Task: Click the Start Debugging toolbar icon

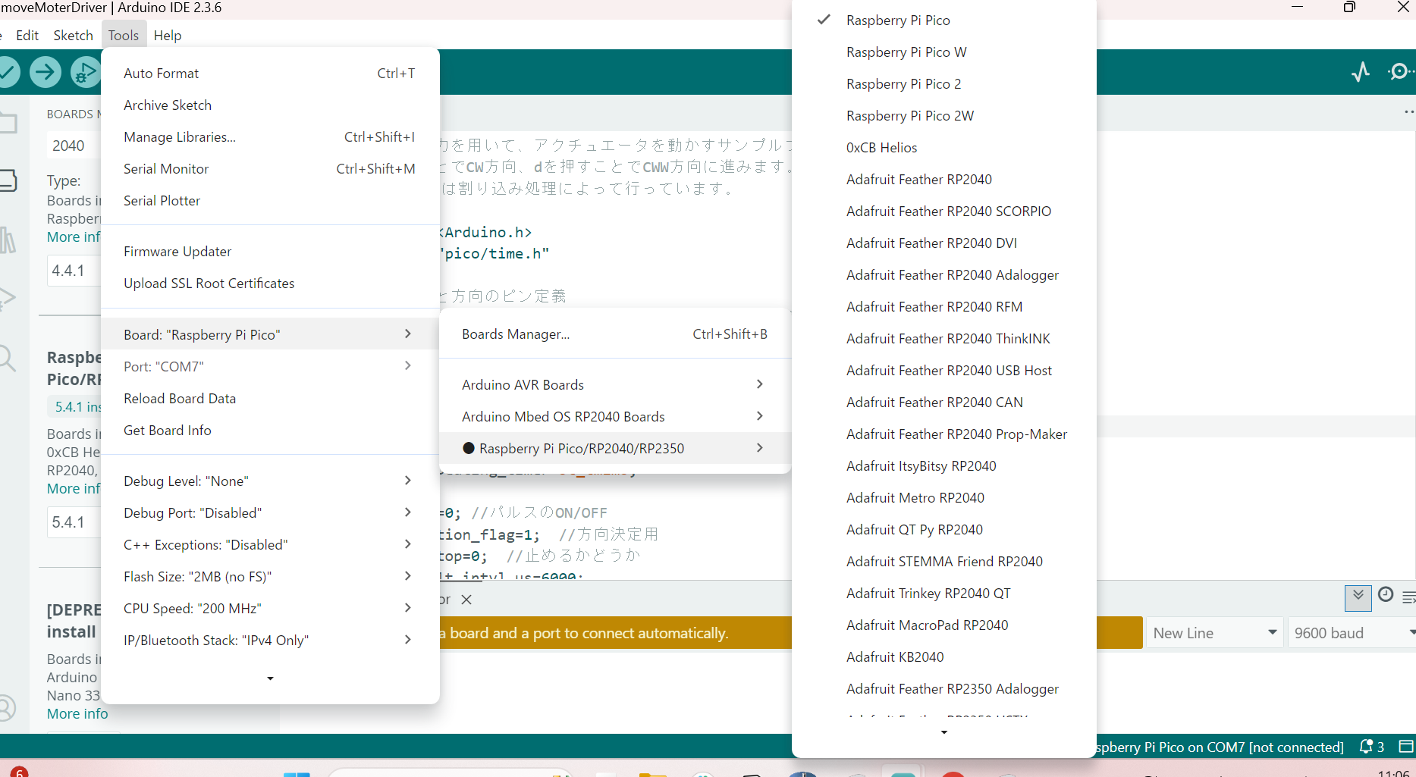Action: pos(85,72)
